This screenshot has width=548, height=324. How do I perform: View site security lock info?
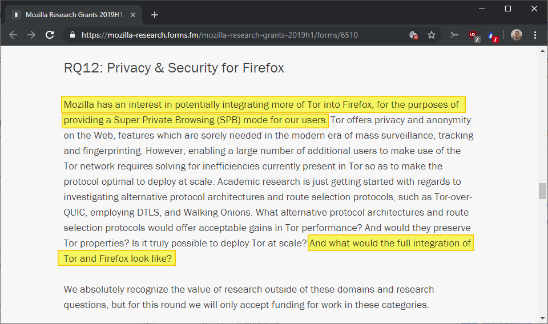(72, 35)
